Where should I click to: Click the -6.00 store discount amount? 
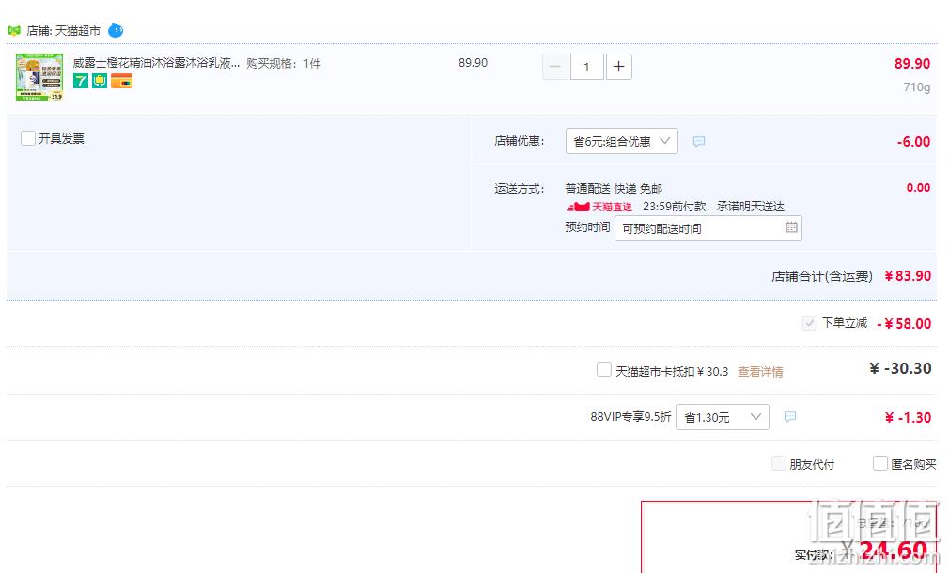pos(914,142)
